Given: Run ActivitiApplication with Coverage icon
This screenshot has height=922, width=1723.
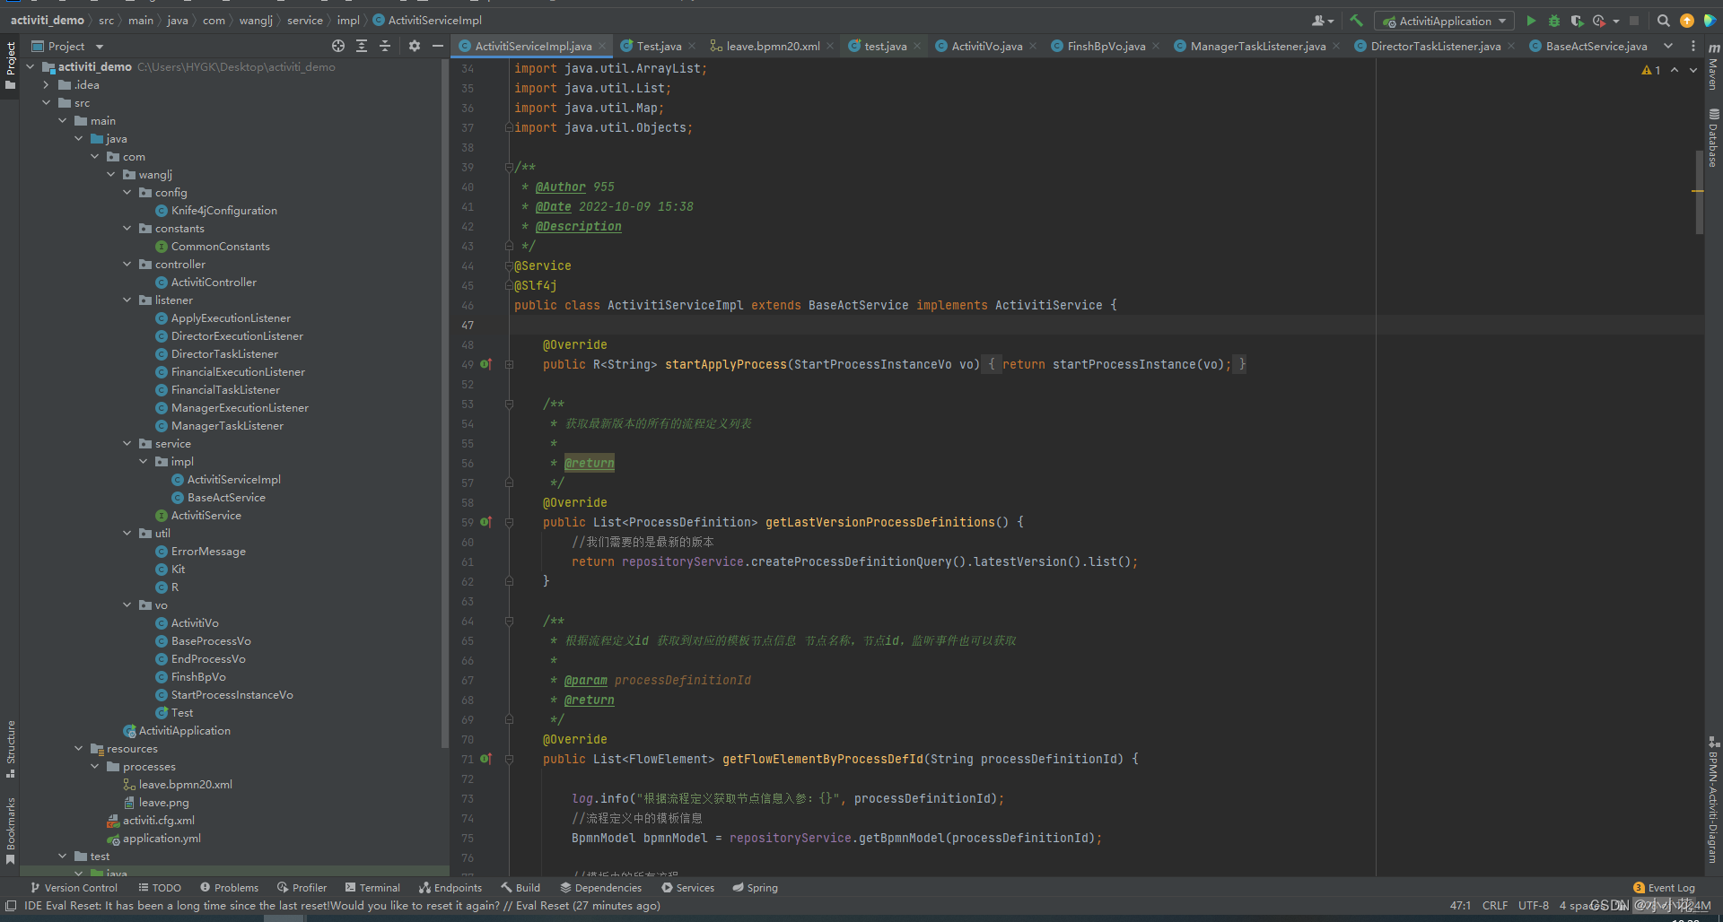Looking at the screenshot, I should coord(1578,20).
